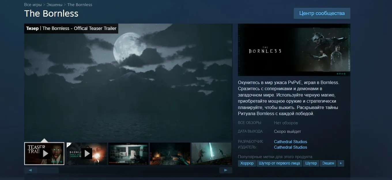Click the 'ДАТА ВЫХОДА:' label
Screen dimensions: 392x180
tap(250, 131)
